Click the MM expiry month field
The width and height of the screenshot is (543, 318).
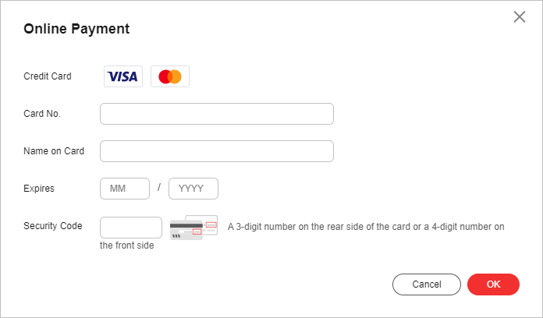point(125,189)
